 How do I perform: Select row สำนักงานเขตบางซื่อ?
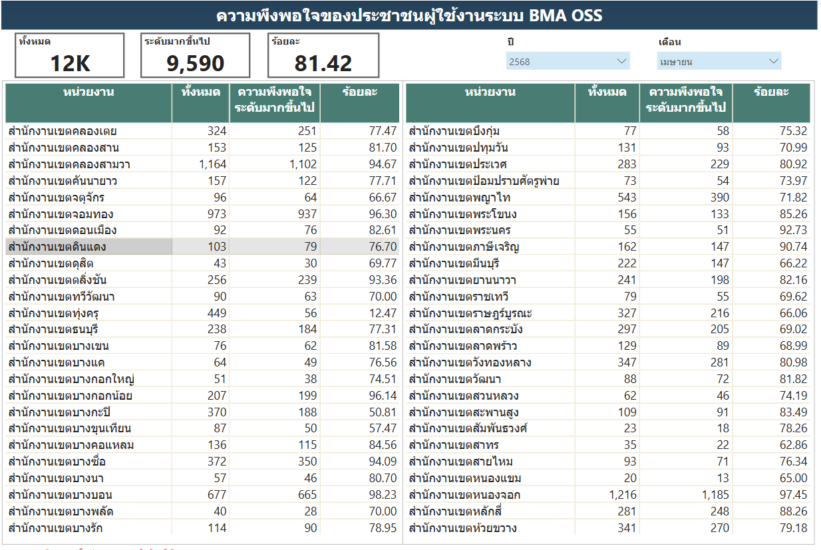tap(203, 462)
